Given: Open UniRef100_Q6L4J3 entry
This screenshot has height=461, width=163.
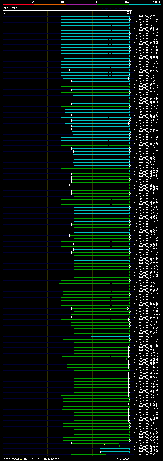Looking at the screenshot, I should coord(146,207).
